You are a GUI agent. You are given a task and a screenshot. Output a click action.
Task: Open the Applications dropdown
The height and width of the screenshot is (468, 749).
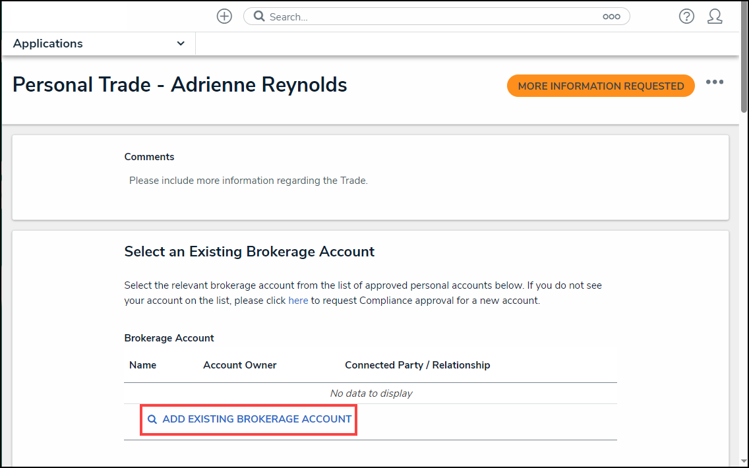[x=97, y=43]
